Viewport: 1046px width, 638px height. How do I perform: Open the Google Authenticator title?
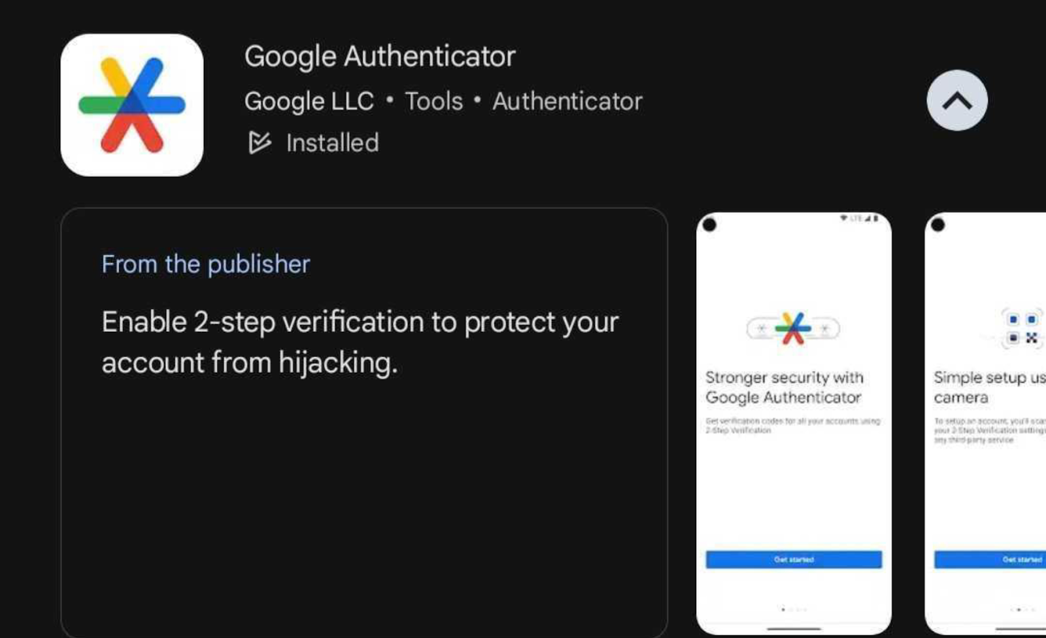pos(380,56)
